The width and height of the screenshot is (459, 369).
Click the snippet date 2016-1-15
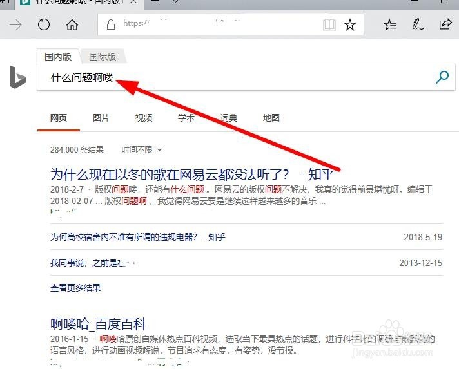(x=70, y=339)
